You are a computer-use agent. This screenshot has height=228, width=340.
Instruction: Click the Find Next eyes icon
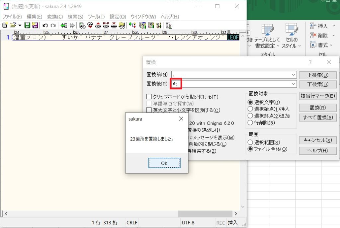coord(90,25)
